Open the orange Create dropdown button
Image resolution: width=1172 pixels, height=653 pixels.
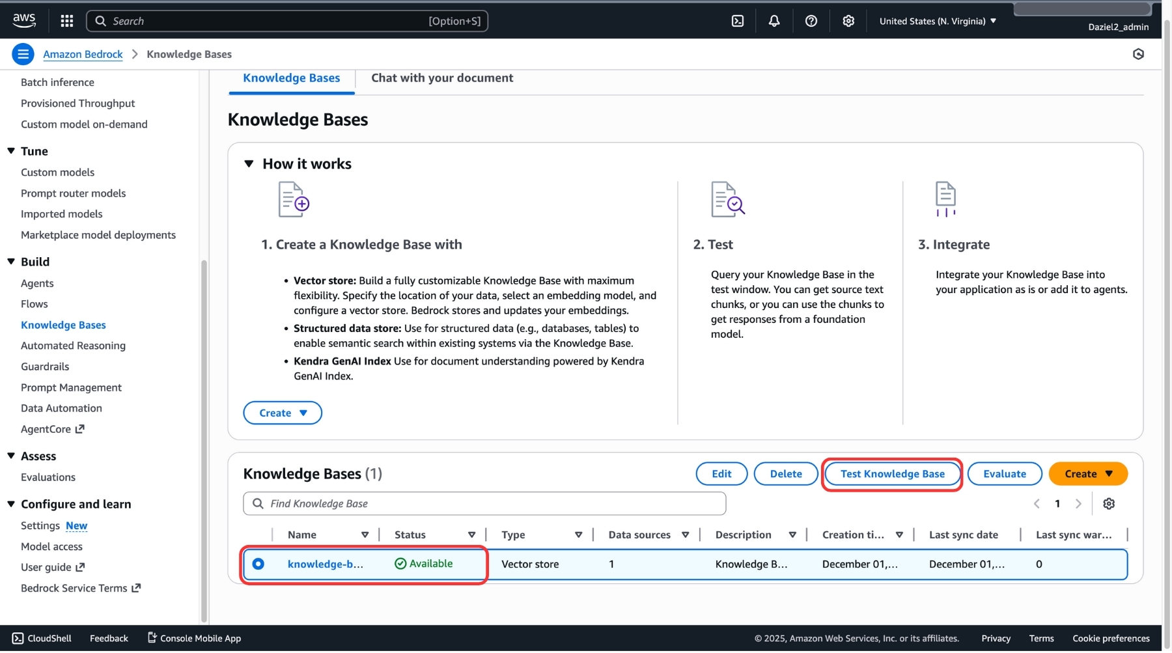pyautogui.click(x=1088, y=474)
